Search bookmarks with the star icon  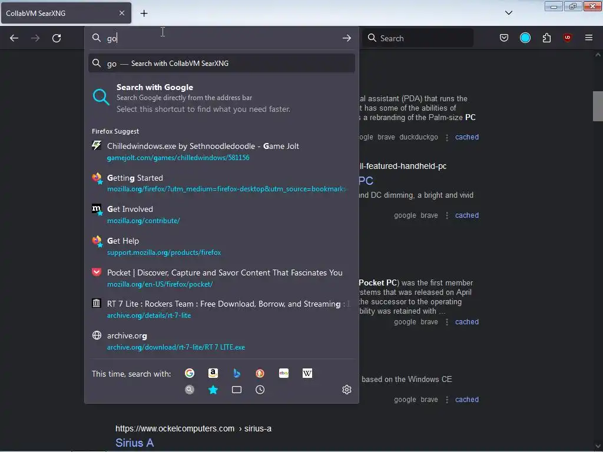pos(213,390)
